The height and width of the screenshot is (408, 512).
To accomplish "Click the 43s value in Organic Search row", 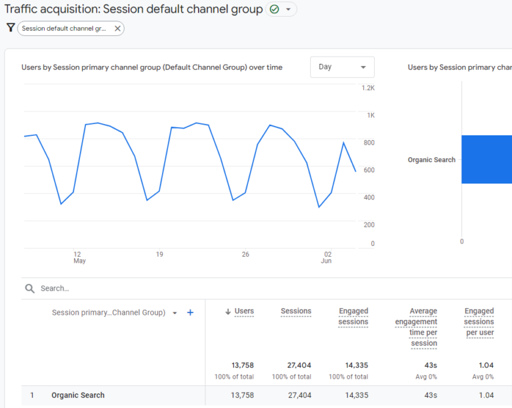I will (x=431, y=395).
